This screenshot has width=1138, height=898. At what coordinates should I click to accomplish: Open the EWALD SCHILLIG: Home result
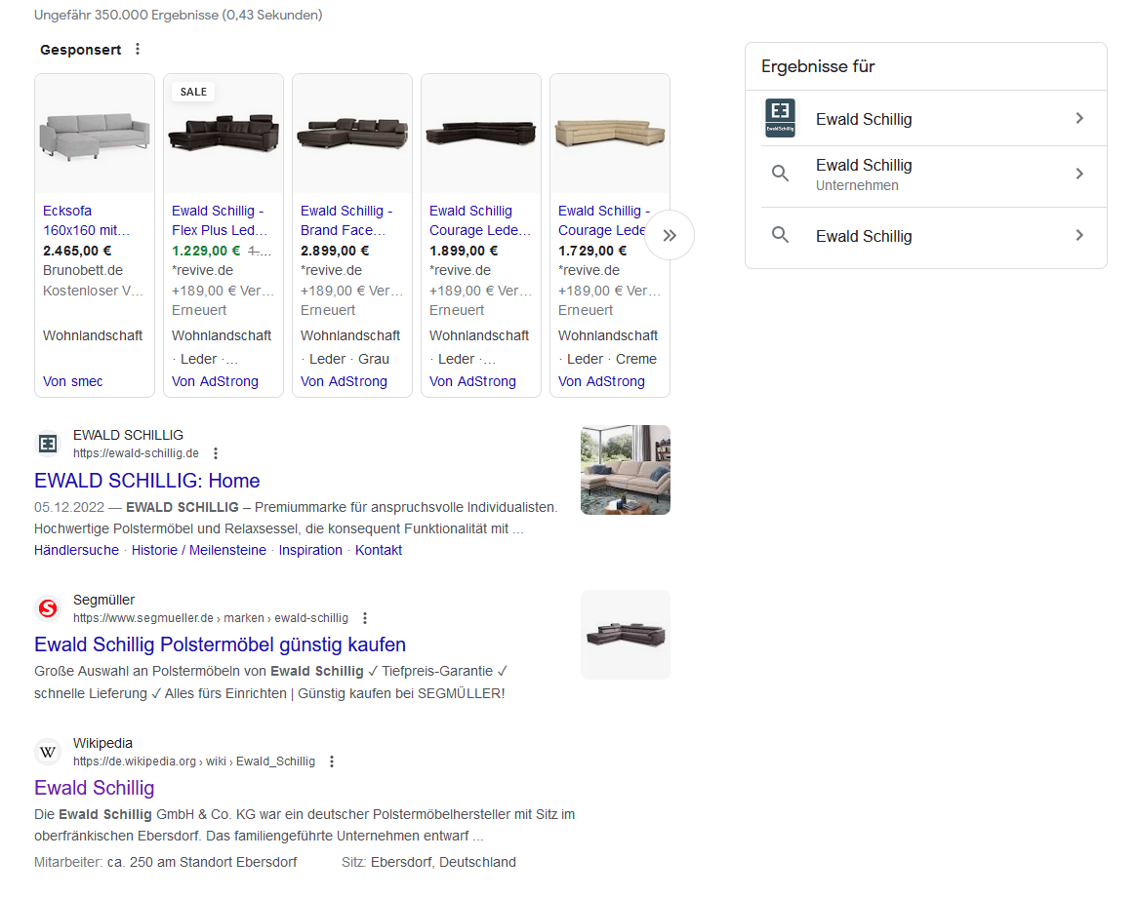pos(147,481)
